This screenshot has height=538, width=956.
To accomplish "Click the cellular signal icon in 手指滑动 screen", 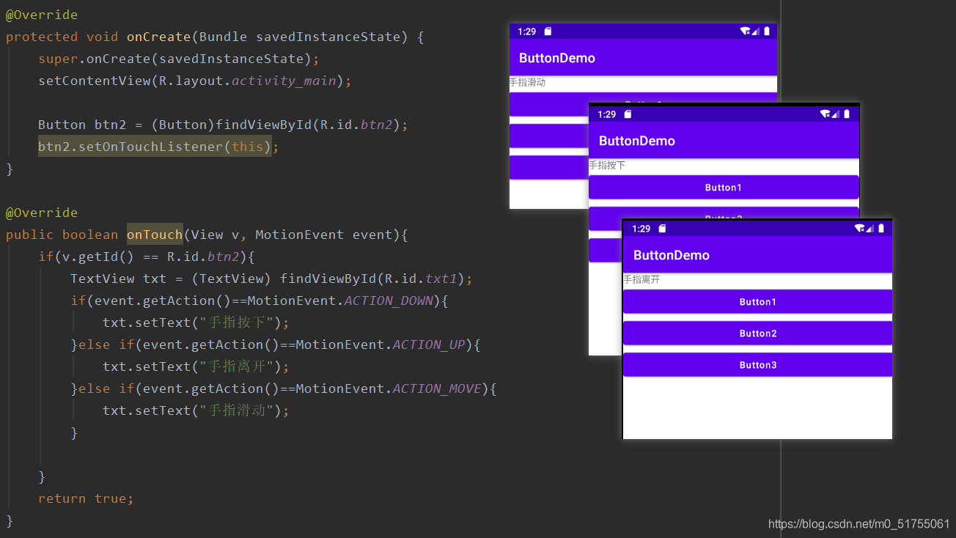I will coord(756,32).
